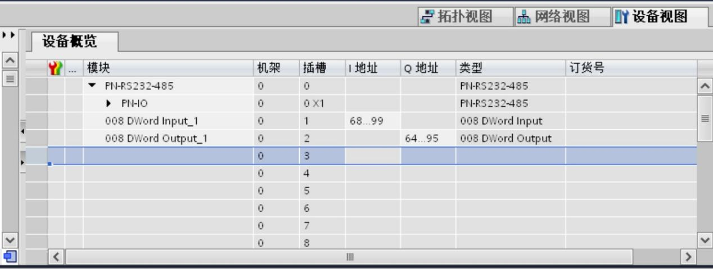Click the double-arrow panel expand icon at top left

[x=10, y=35]
